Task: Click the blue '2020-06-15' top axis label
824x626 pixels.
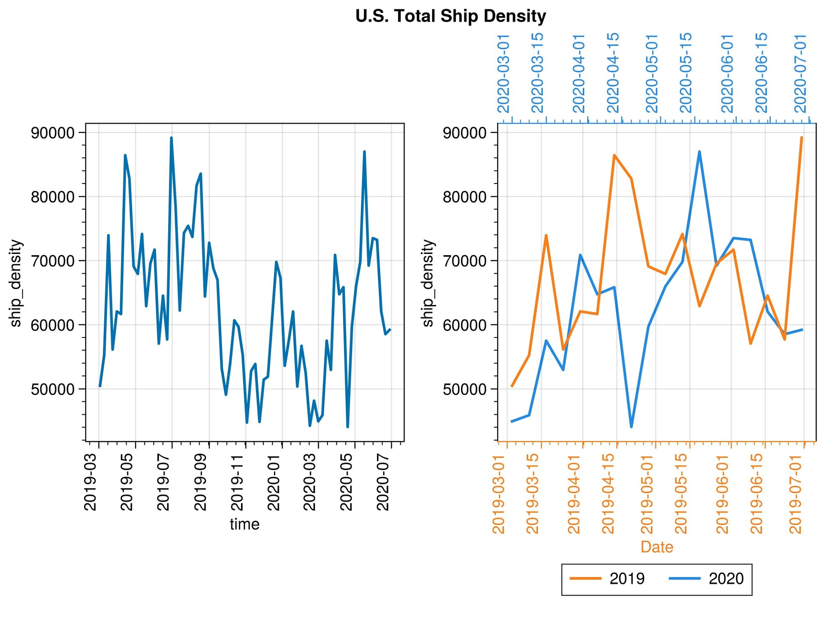Action: [x=761, y=73]
